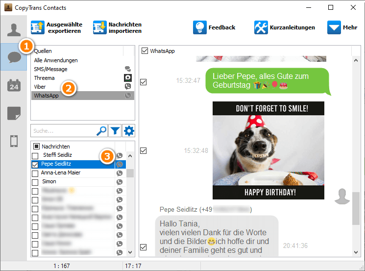Viewport: 365px width, 271px height.
Task: Open the Contacts sidebar section
Action: pos(14,30)
